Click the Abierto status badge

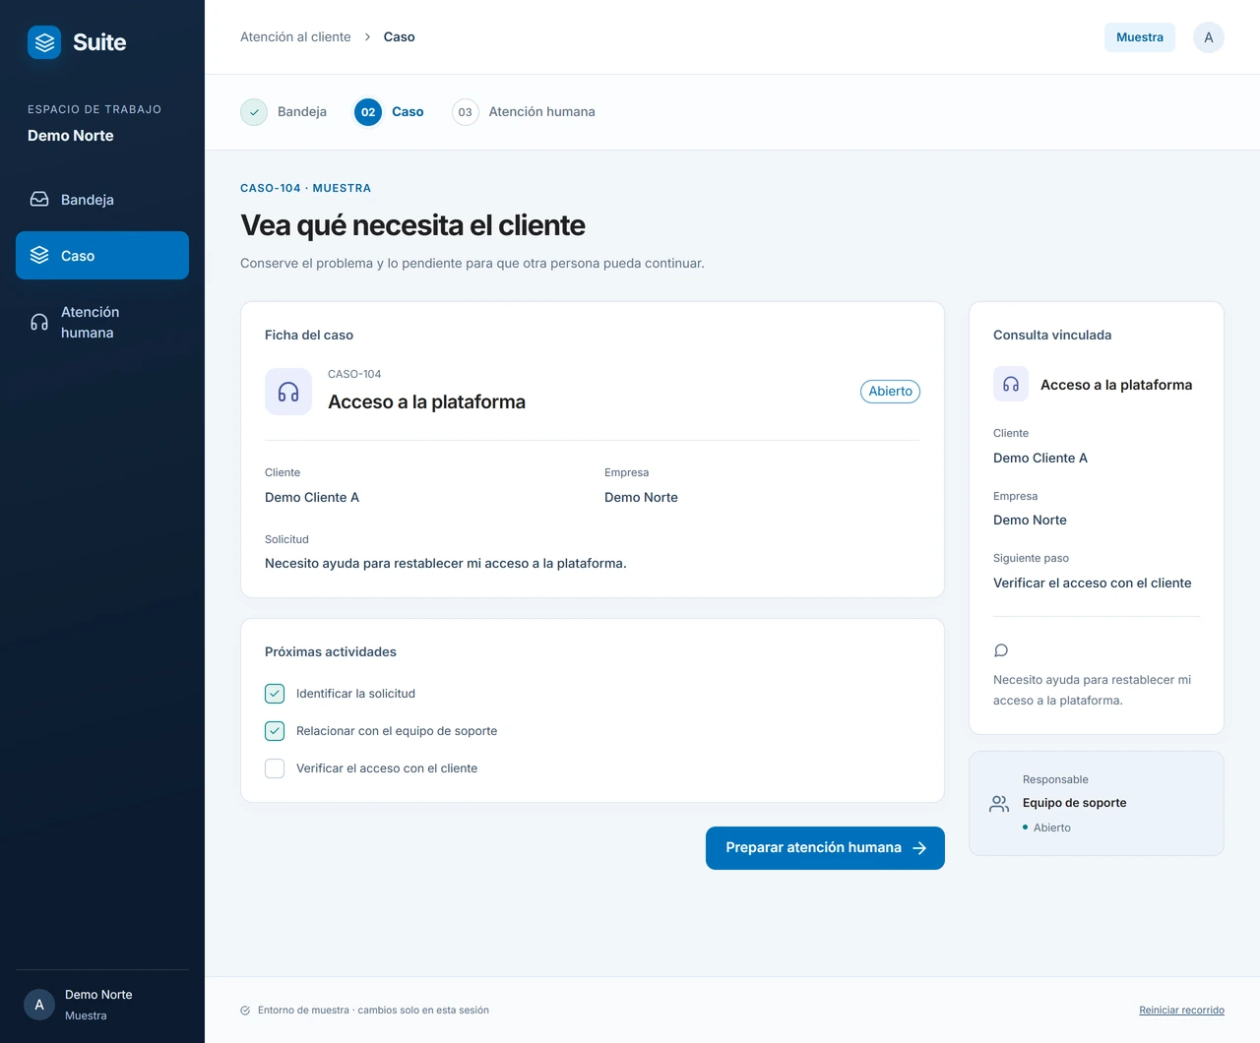click(x=890, y=392)
